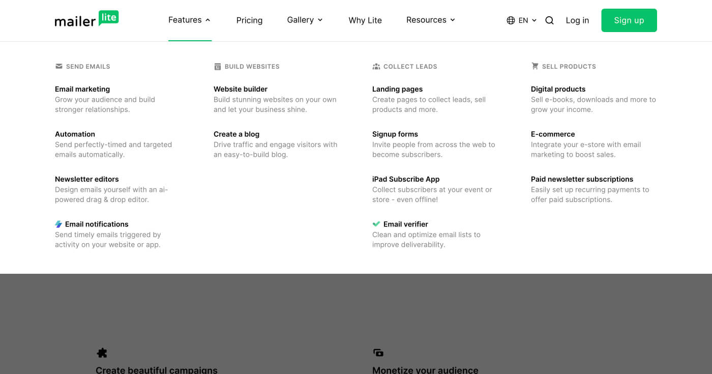The image size is (712, 374).
Task: Collapse the Features menu via its chevron
Action: (x=207, y=20)
